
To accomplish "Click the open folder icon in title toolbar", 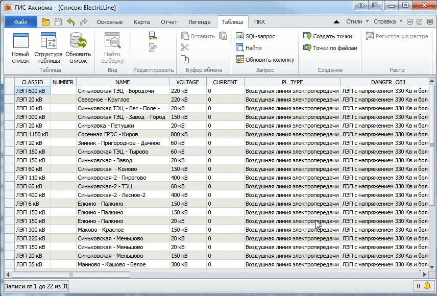I will pos(45,22).
